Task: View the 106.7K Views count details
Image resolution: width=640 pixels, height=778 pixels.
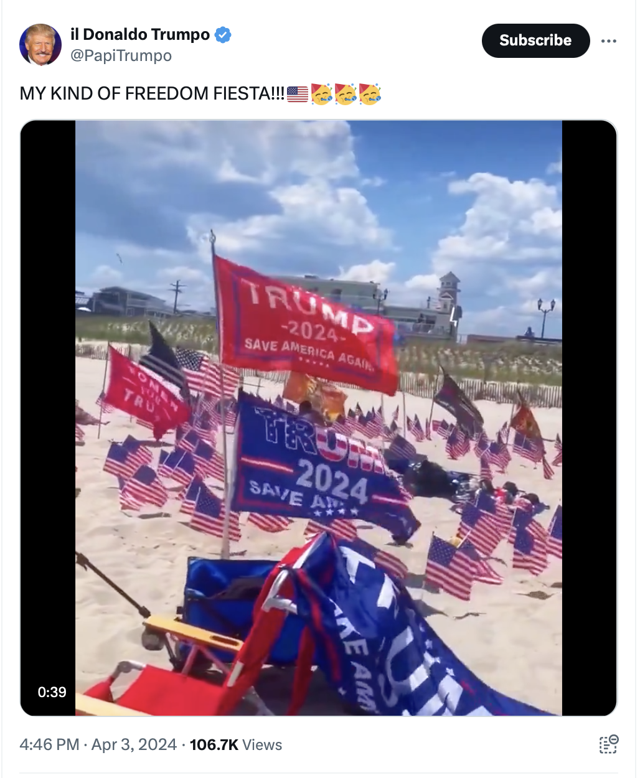Action: 236,744
